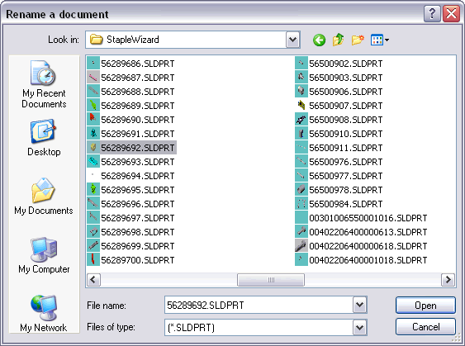Go to Desktop in places bar

[x=44, y=138]
